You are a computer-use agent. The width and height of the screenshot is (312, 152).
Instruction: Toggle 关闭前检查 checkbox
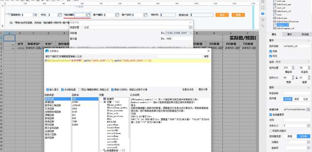tap(62, 90)
